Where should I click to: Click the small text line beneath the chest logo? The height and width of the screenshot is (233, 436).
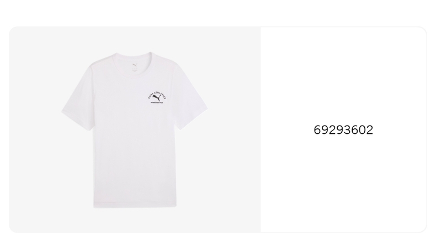[x=157, y=102]
